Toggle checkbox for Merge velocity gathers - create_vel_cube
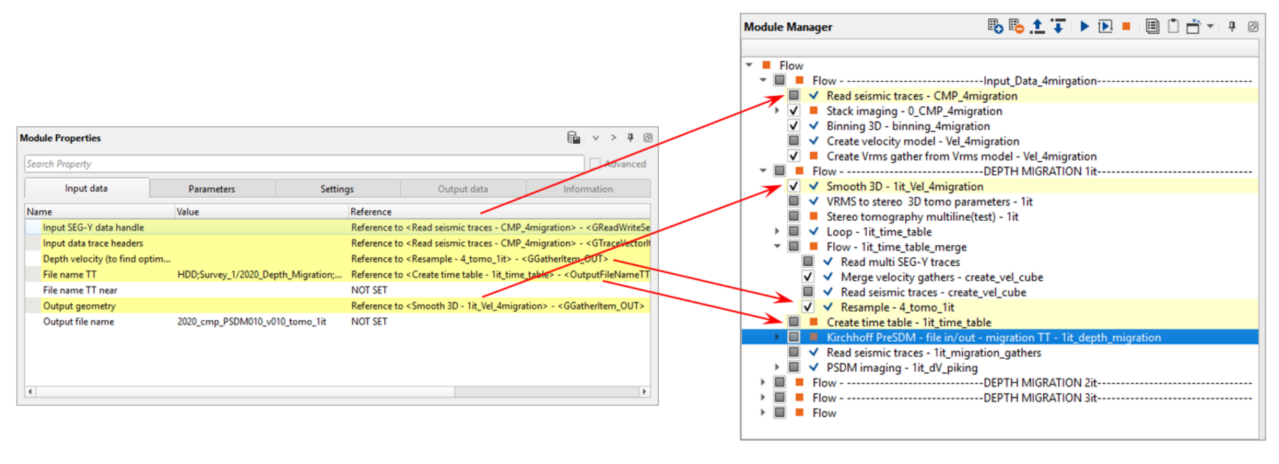The height and width of the screenshot is (464, 1279). (x=808, y=277)
